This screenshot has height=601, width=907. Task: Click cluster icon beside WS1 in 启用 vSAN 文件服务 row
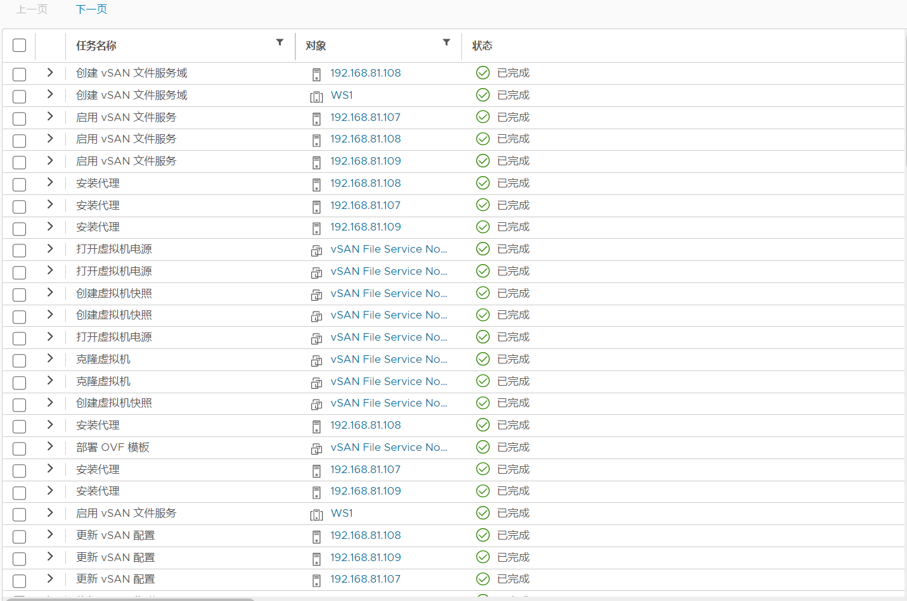point(316,514)
